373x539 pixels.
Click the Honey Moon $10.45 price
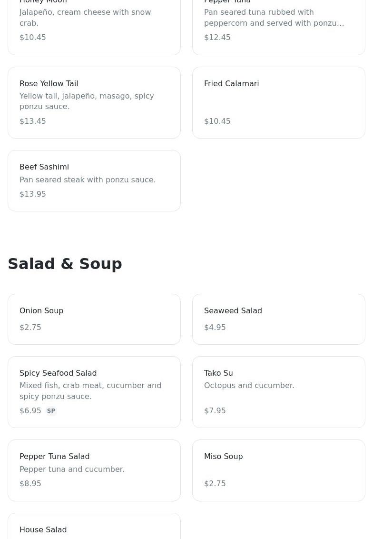[x=33, y=38]
